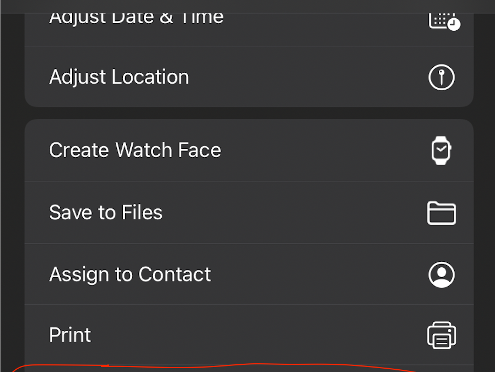The image size is (495, 372).
Task: Tap the folder icon for Save to Files
Action: [442, 213]
